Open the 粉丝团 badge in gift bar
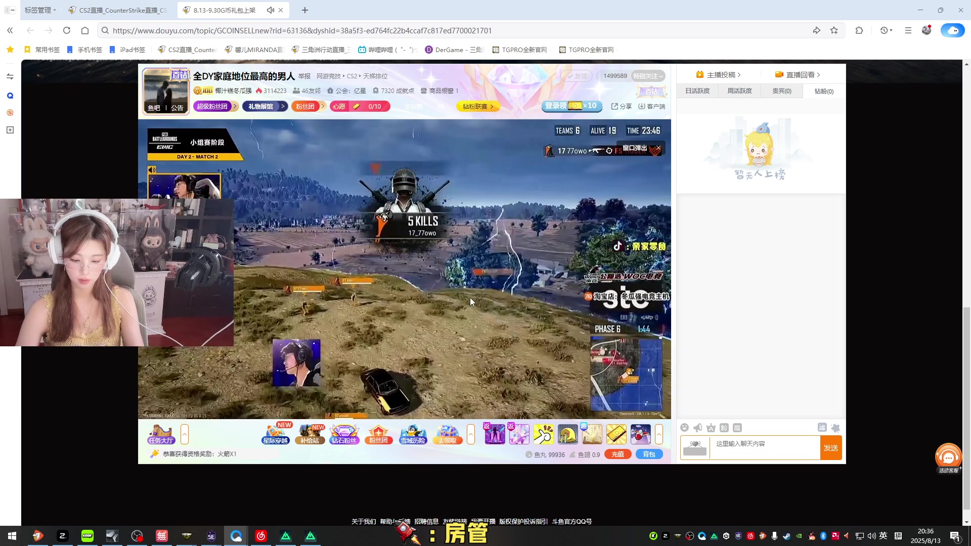The image size is (971, 546). [379, 434]
